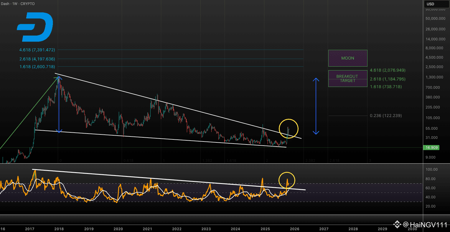
Task: Click the 55.000 price axis label
Action: click(432, 129)
